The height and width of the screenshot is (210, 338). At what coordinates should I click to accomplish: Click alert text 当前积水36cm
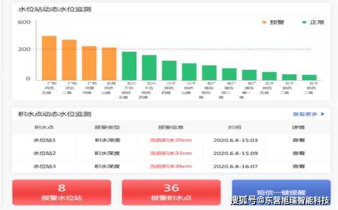pos(171,166)
